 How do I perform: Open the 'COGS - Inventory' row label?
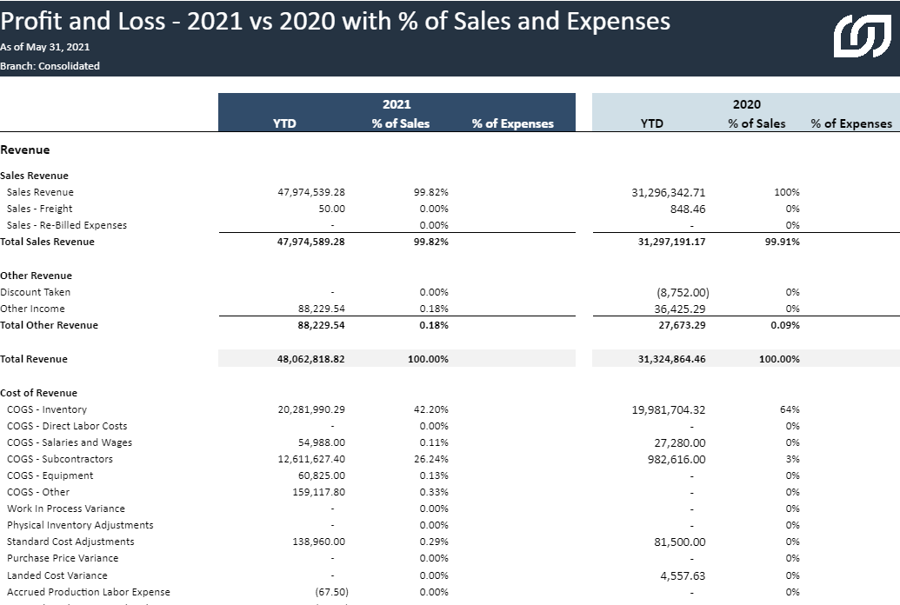click(x=47, y=409)
